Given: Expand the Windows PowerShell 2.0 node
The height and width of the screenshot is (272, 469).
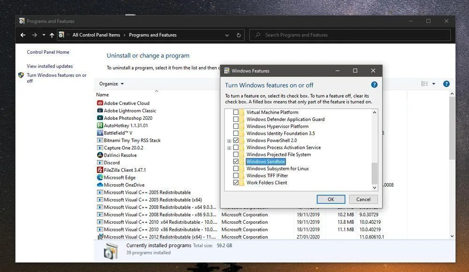Looking at the screenshot, I should (229, 140).
